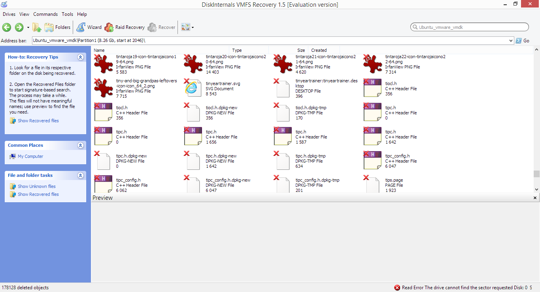The height and width of the screenshot is (292, 540).
Task: Select tipc_config.h header sized 6 047
Action: pyautogui.click(x=372, y=160)
